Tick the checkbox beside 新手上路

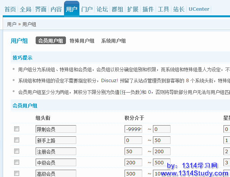[16, 140]
